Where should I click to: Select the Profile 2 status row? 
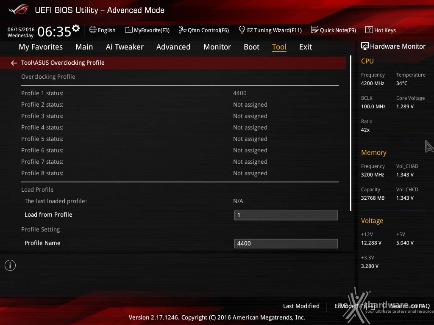(180, 105)
